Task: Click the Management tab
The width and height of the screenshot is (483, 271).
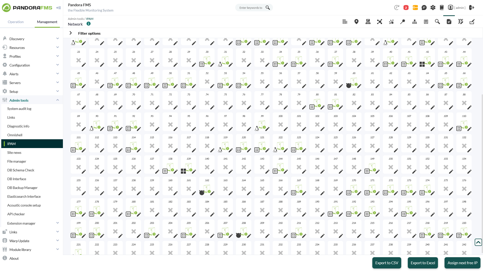Action: coord(47,22)
